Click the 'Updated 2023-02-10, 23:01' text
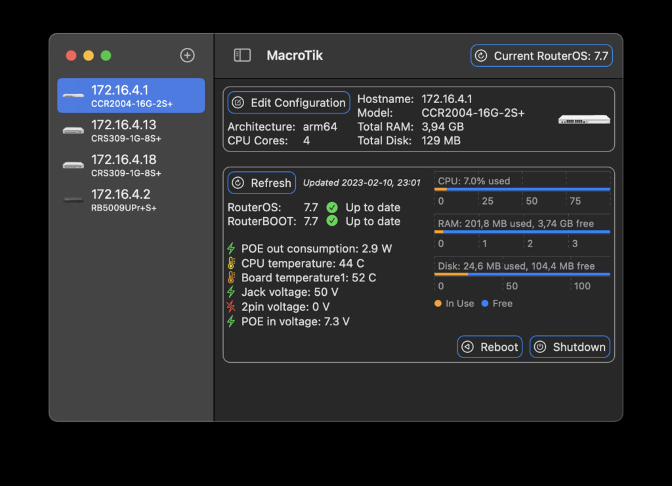The width and height of the screenshot is (672, 486). [x=362, y=183]
